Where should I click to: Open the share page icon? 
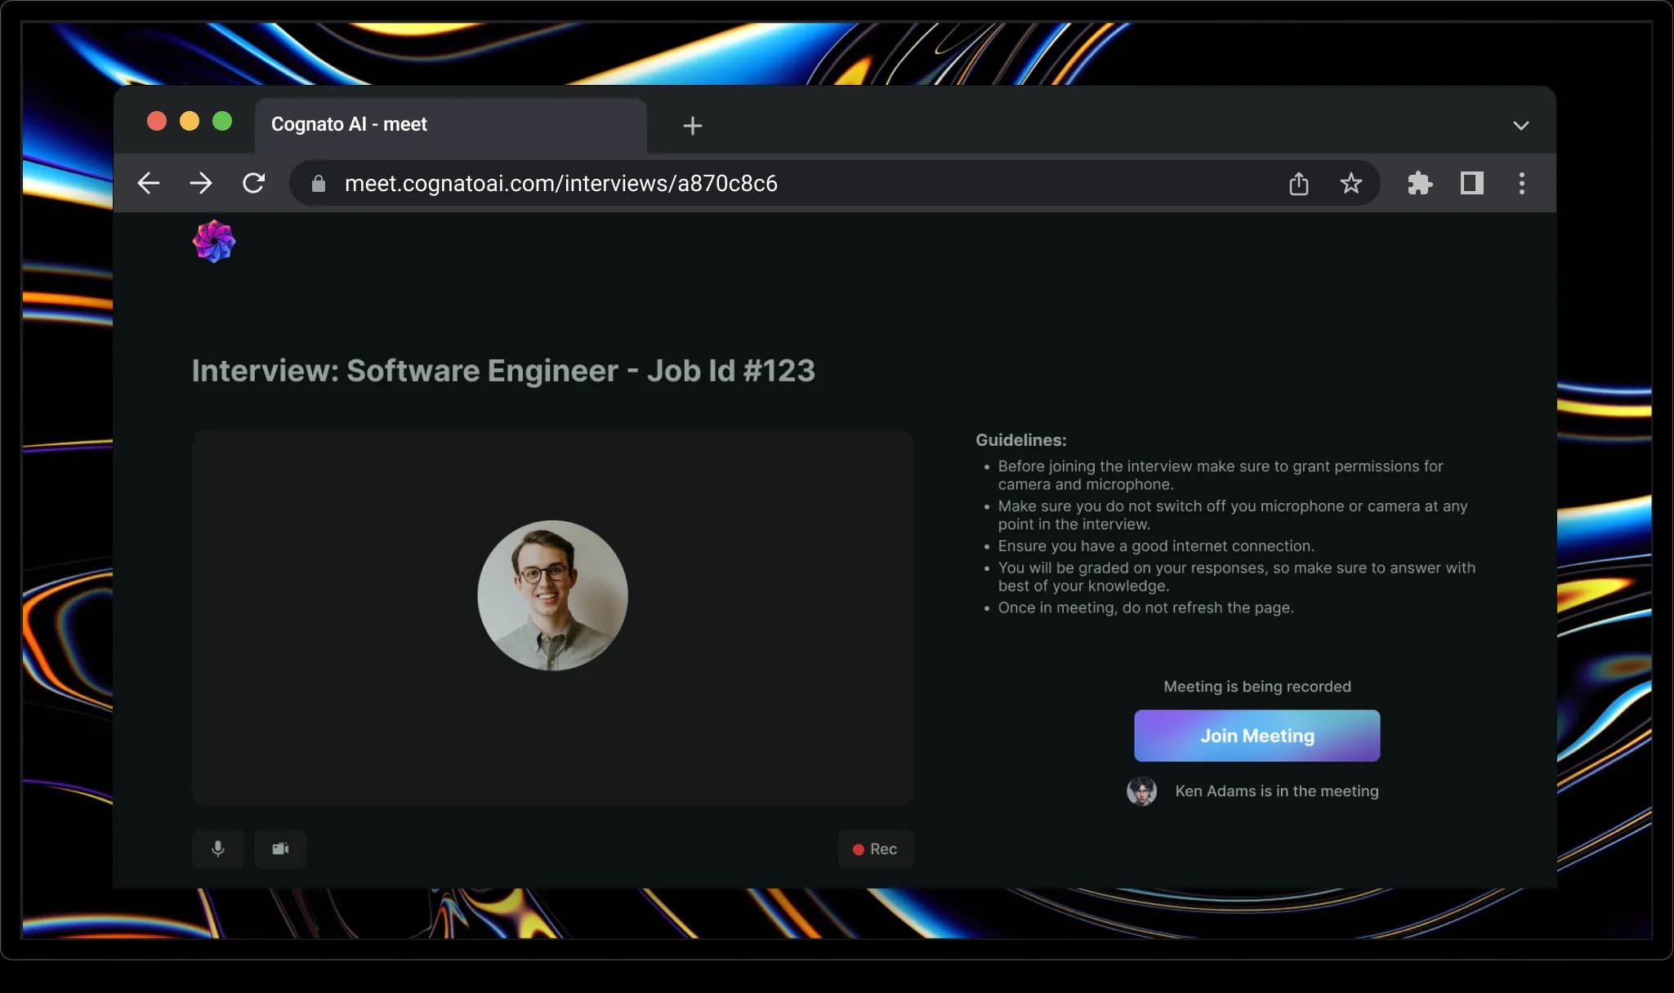coord(1298,184)
